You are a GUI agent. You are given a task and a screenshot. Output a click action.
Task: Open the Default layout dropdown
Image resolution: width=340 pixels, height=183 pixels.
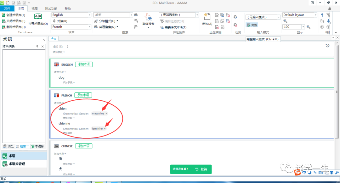click(315, 15)
